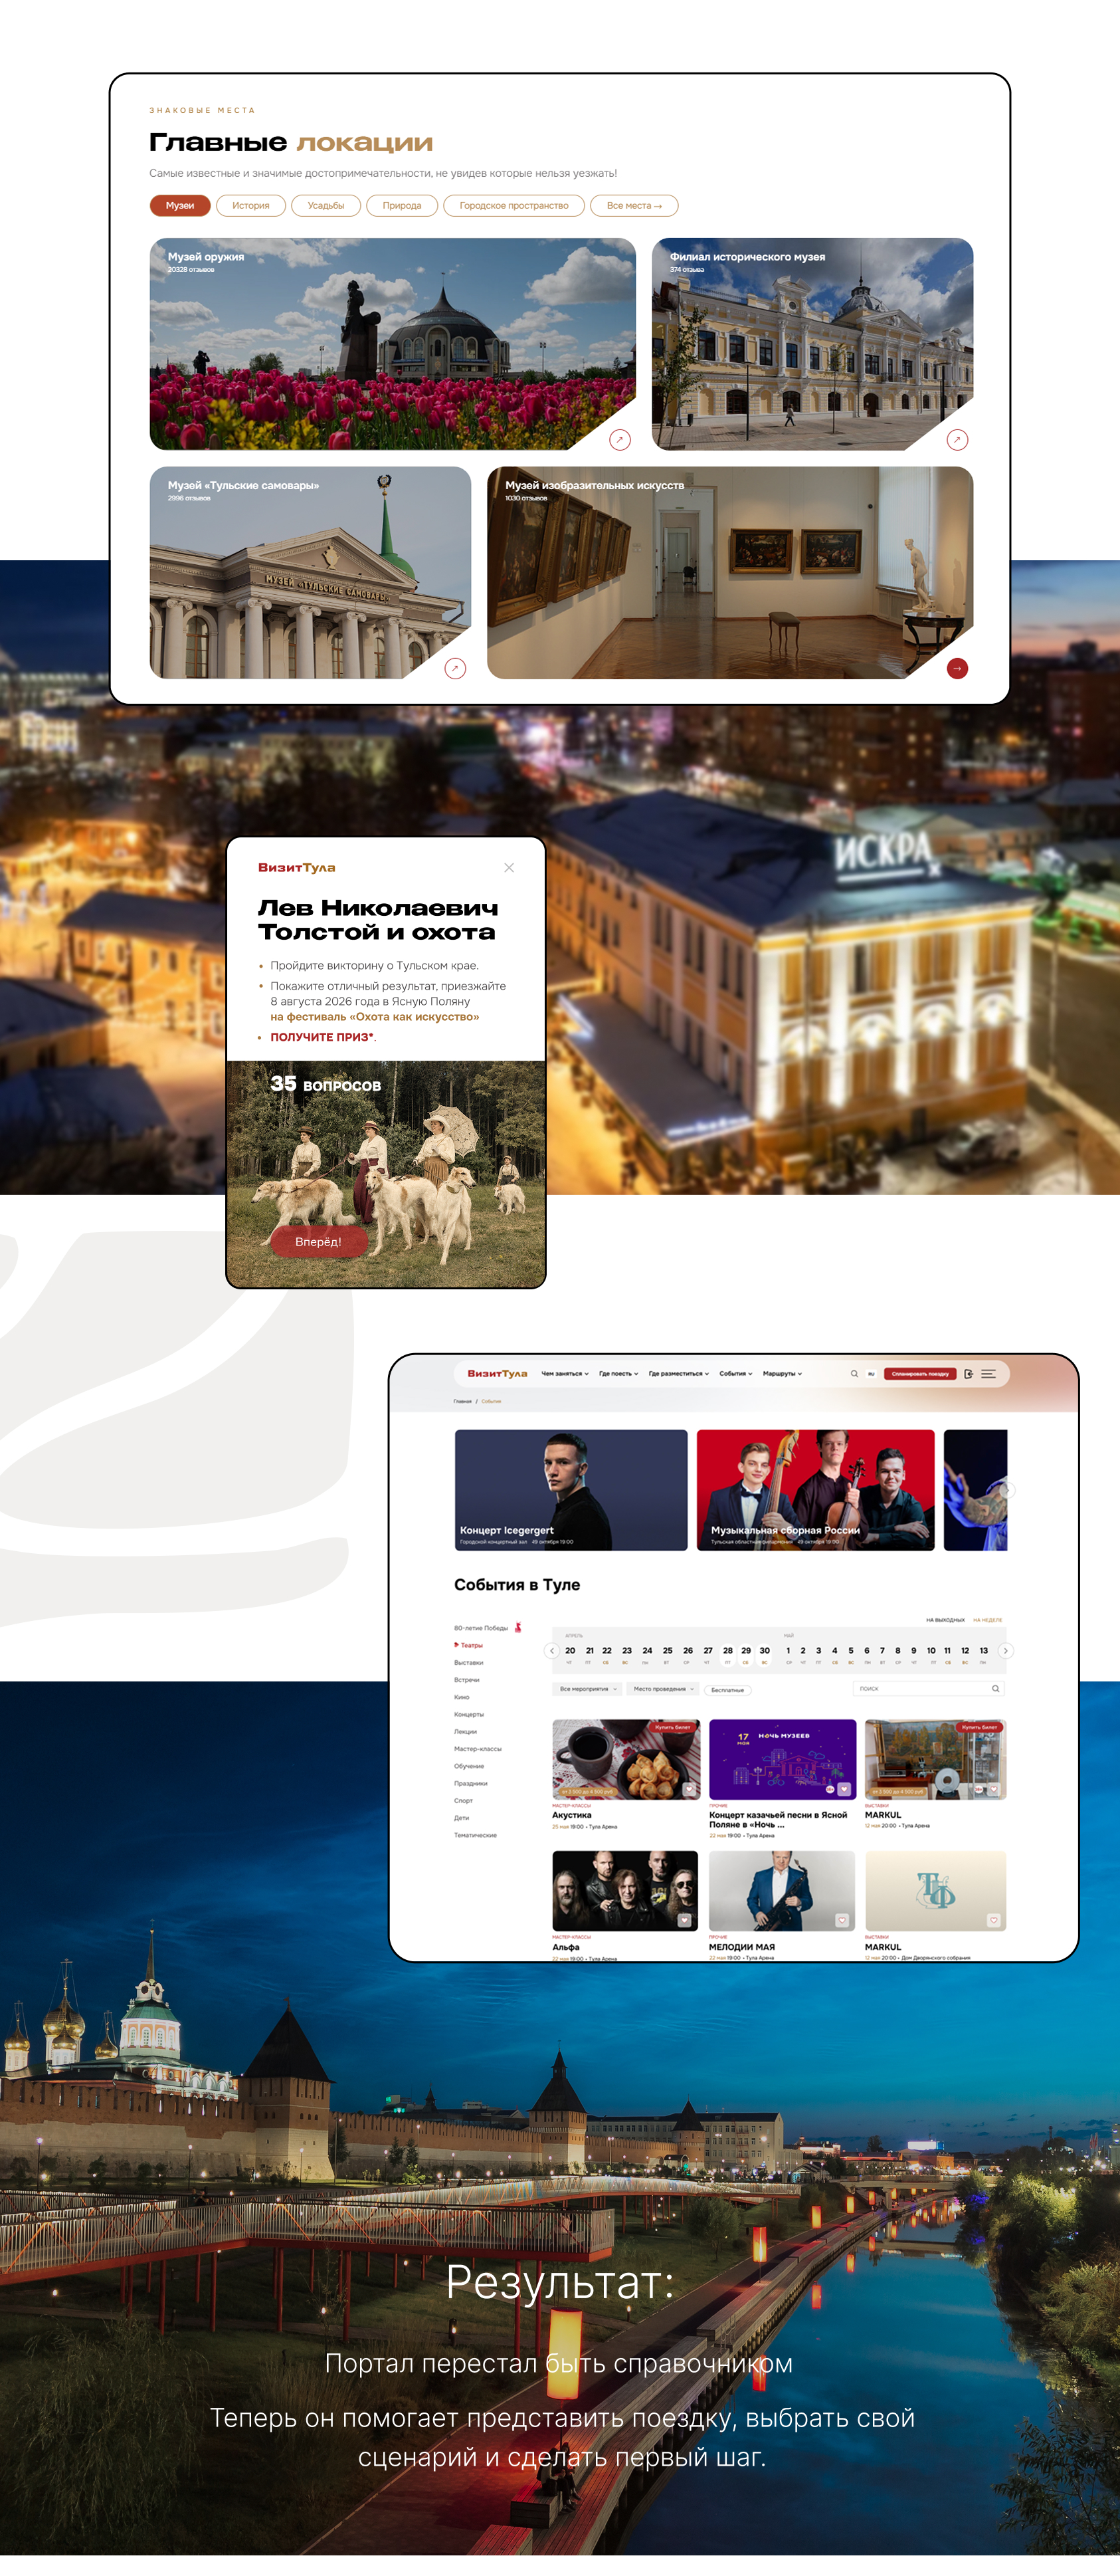Enable the НА НЕДЕЛЕ date filter

(987, 1620)
